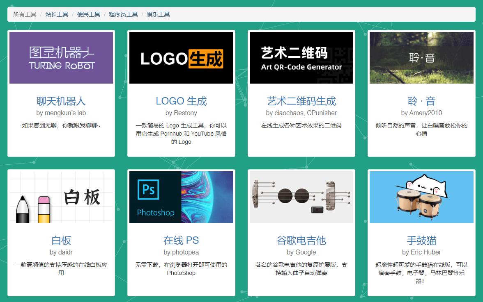
Task: Open the 聊天机器人 chat robot tool
Action: point(61,101)
